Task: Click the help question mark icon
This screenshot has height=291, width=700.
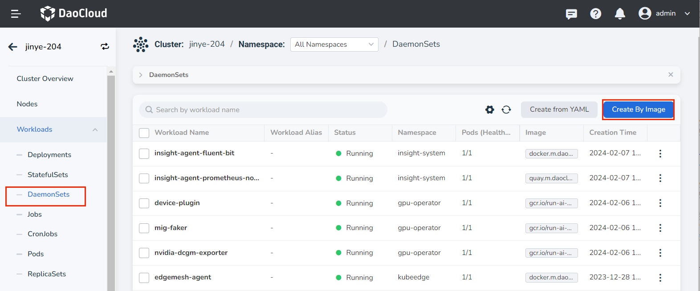Action: pyautogui.click(x=595, y=14)
